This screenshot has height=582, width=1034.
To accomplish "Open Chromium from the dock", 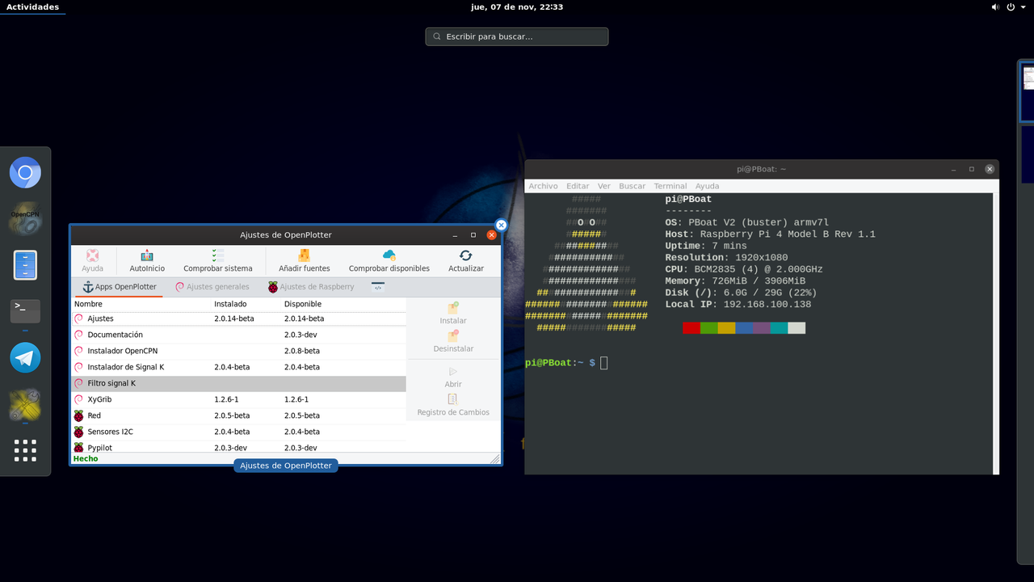I will tap(25, 172).
